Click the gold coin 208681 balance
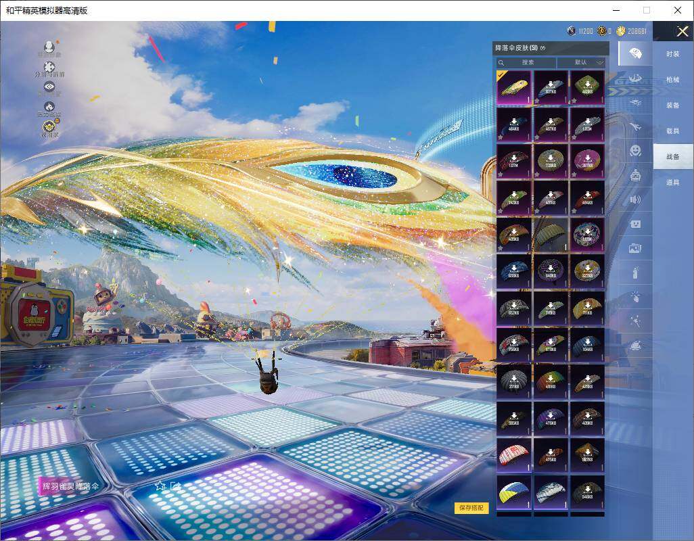Image resolution: width=694 pixels, height=541 pixels. tap(631, 31)
